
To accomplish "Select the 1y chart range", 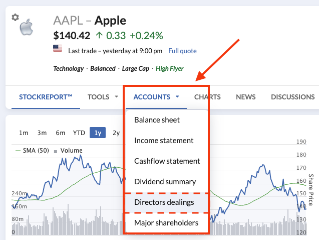I will pos(98,133).
